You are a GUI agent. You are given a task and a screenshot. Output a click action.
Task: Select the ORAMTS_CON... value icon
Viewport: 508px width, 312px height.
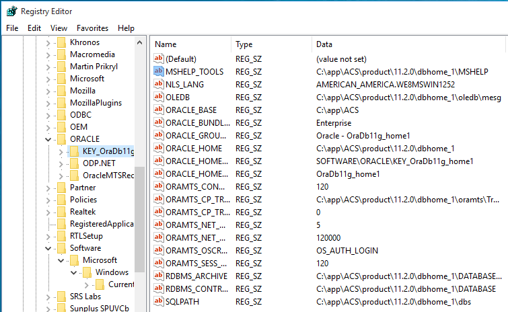(158, 186)
